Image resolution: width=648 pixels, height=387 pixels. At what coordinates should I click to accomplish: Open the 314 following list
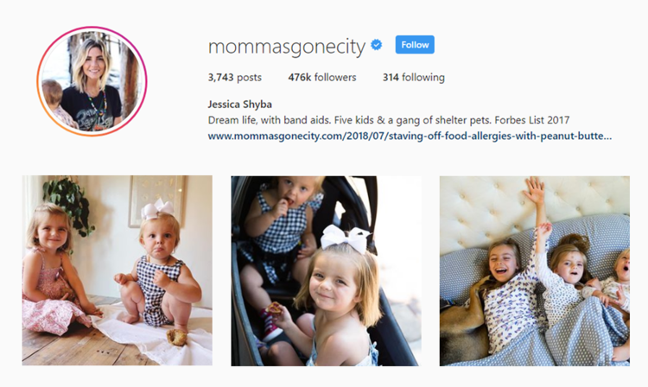click(414, 77)
